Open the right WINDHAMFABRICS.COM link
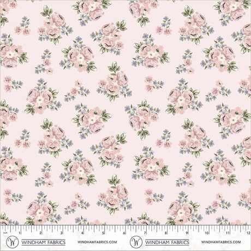Image resolution: width=251 pixels, height=251 pixels. pos(221,242)
